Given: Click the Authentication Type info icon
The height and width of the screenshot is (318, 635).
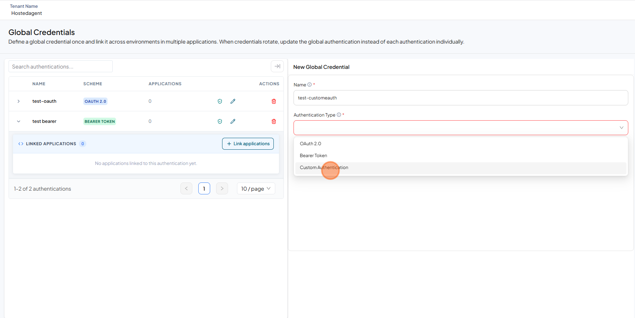Looking at the screenshot, I should pyautogui.click(x=339, y=115).
